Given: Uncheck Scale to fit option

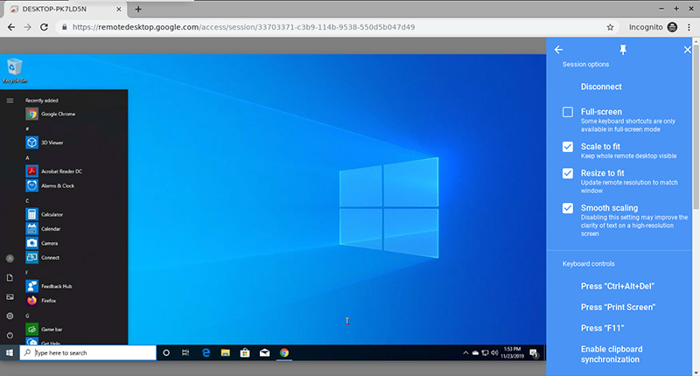Looking at the screenshot, I should [567, 147].
